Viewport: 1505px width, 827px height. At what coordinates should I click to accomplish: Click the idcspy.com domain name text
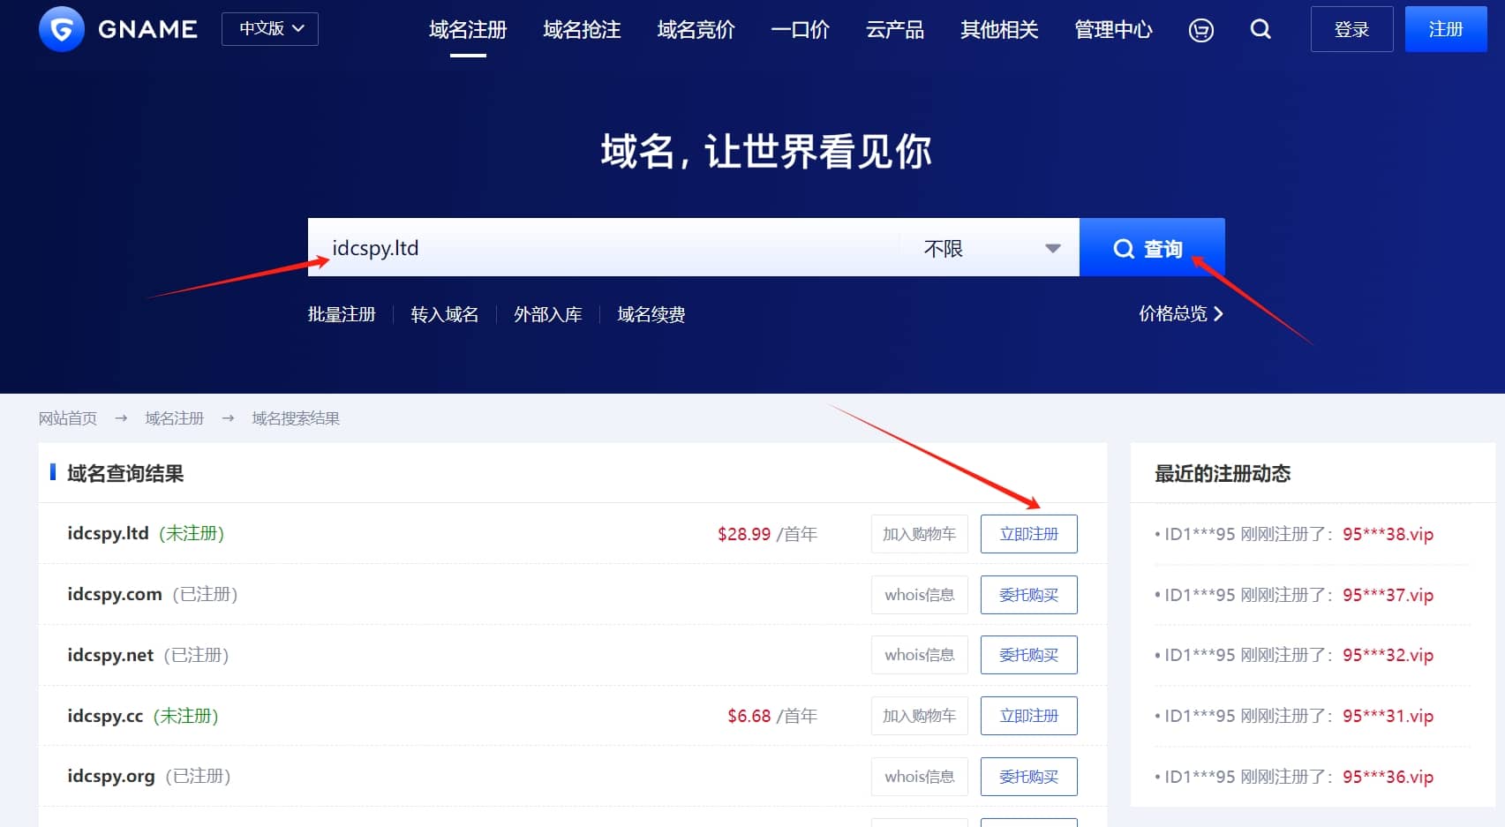115,594
